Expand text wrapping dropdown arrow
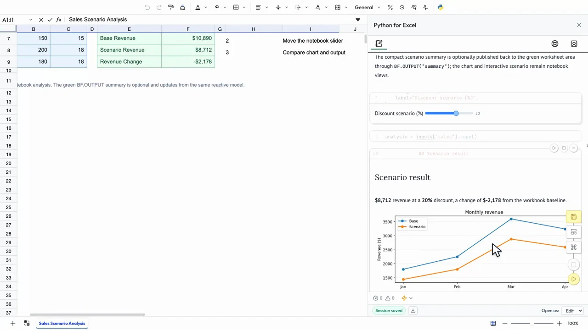Image resolution: width=588 pixels, height=330 pixels. [306, 7]
